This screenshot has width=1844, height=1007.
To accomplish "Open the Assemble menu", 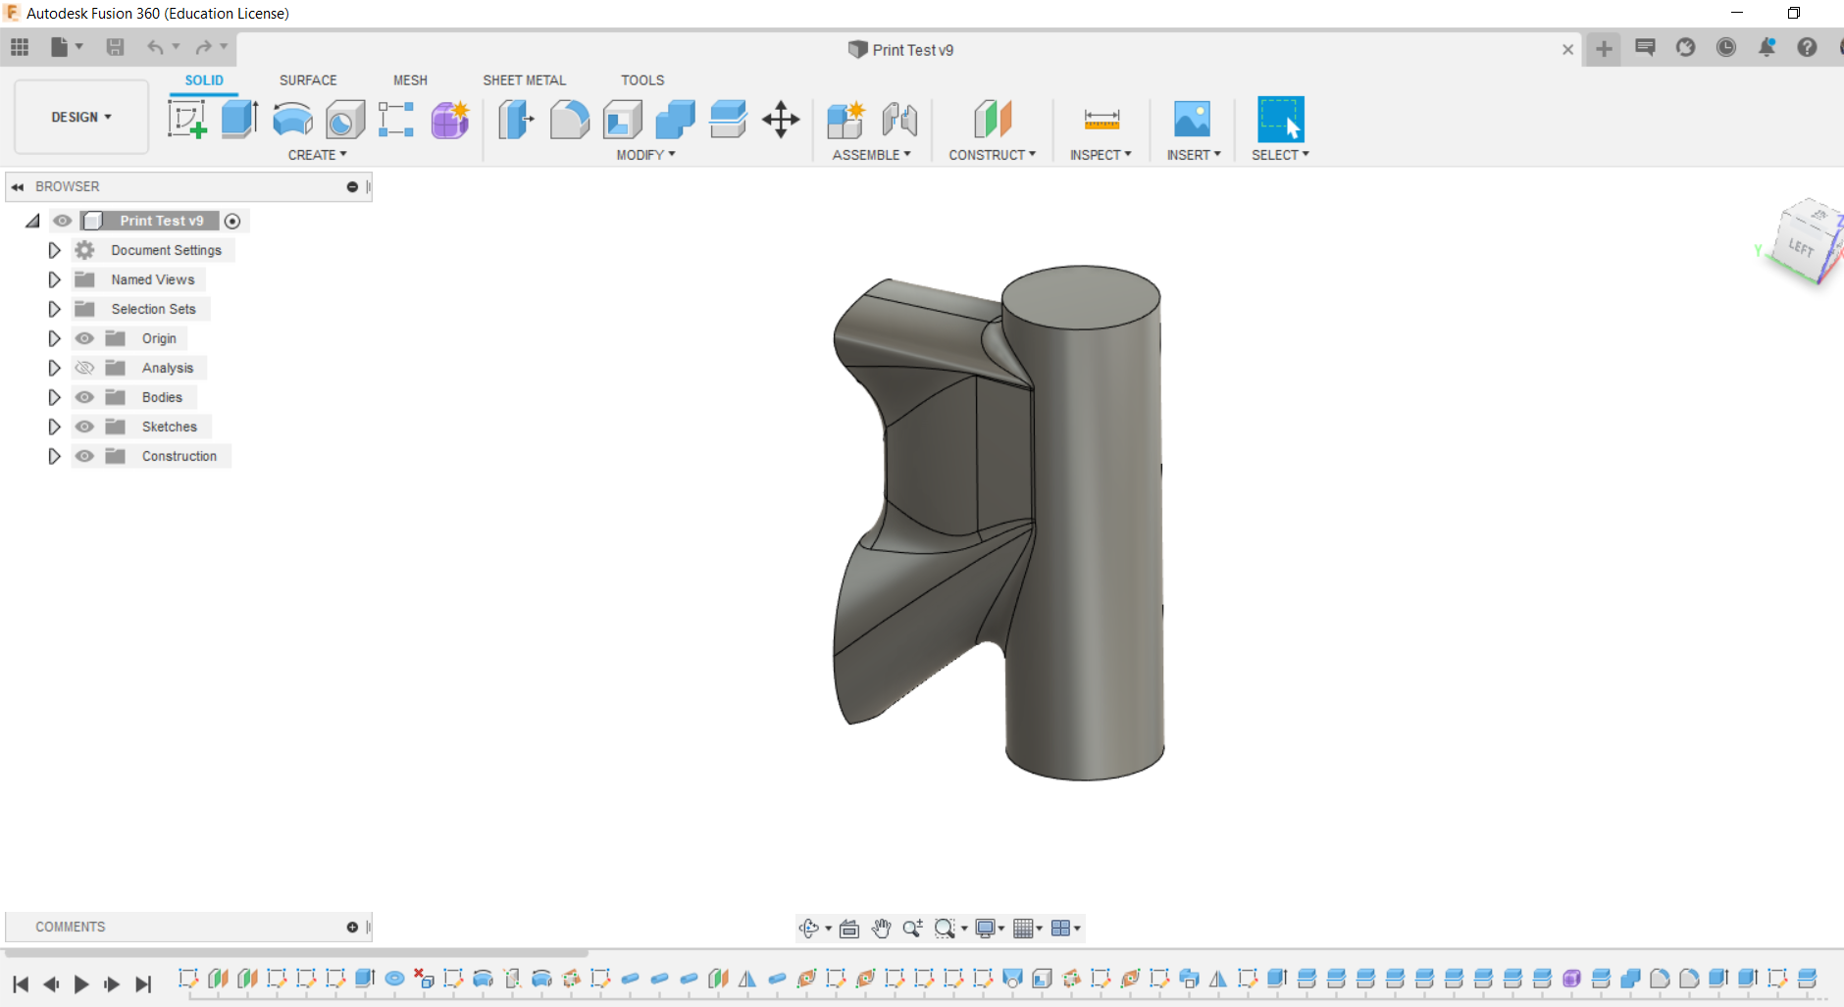I will 871,155.
